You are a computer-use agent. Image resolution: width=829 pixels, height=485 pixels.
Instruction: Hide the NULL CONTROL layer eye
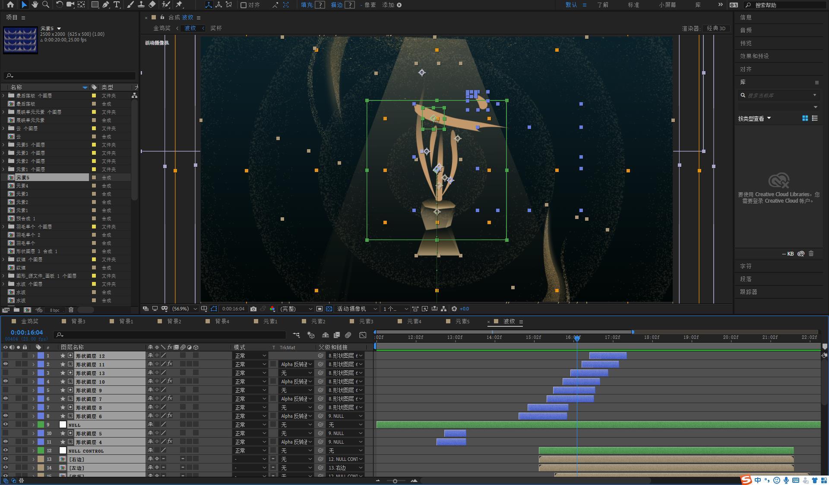(x=6, y=451)
